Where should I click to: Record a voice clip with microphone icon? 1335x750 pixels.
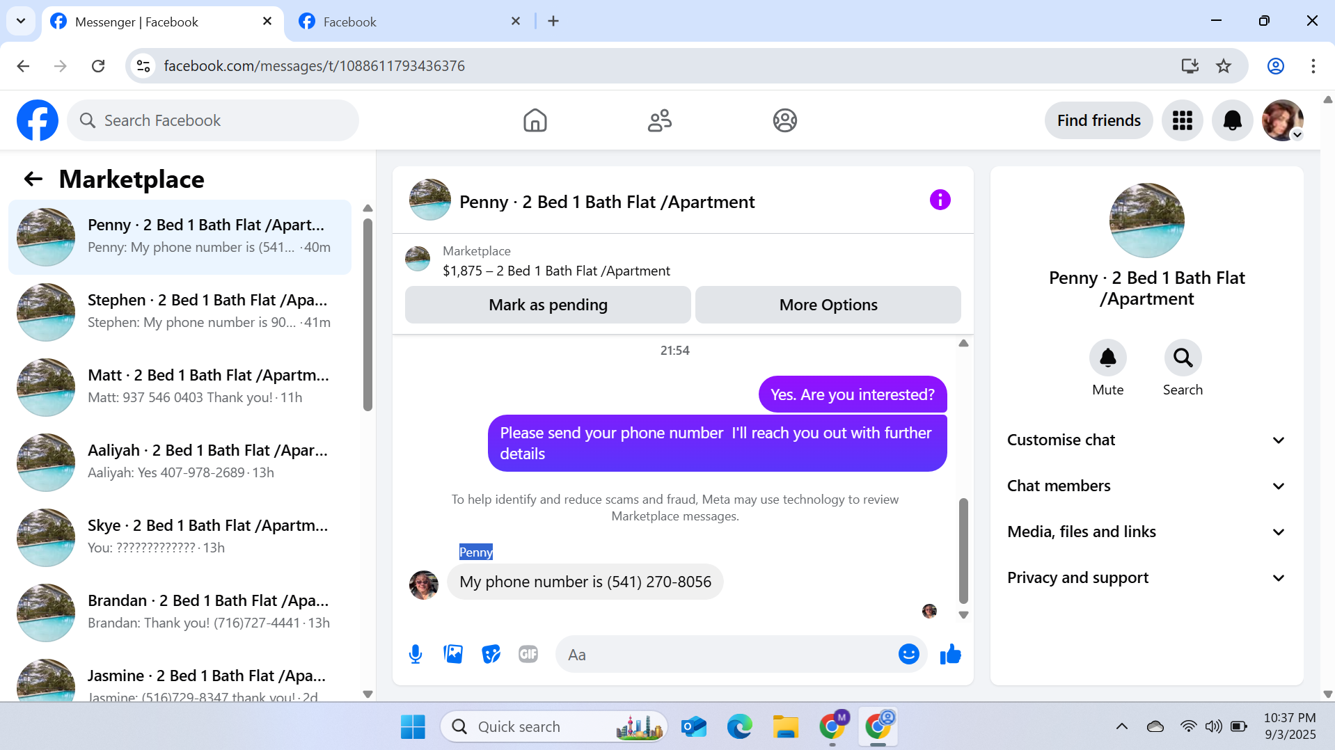[416, 654]
